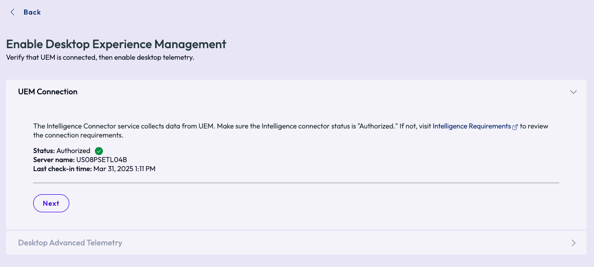The height and width of the screenshot is (267, 594).
Task: Click the subtitle about verifying UEM connection
Action: pyautogui.click(x=100, y=58)
